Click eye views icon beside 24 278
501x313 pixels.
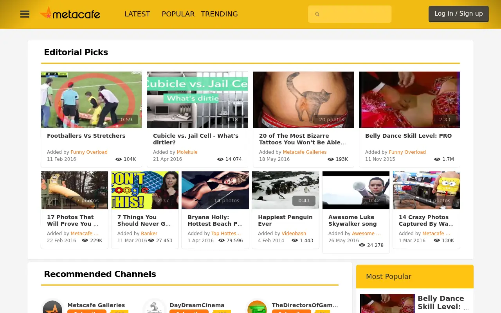coord(362,245)
